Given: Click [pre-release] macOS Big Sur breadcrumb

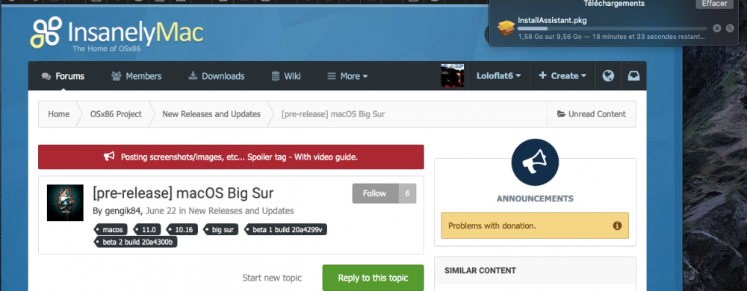Looking at the screenshot, I should (333, 114).
